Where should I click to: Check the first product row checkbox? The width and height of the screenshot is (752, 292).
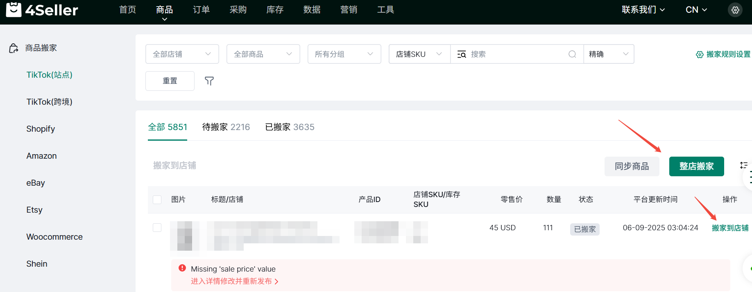[x=157, y=227]
